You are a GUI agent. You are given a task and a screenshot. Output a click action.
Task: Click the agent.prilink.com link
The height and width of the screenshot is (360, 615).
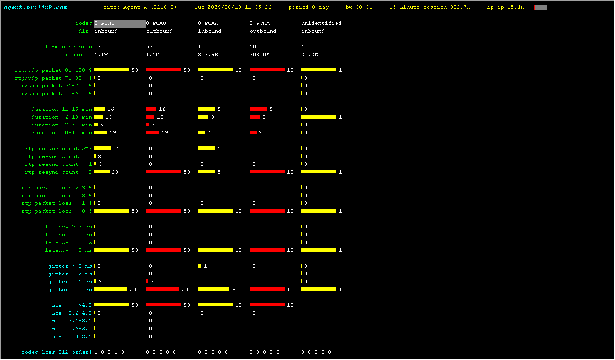click(36, 7)
